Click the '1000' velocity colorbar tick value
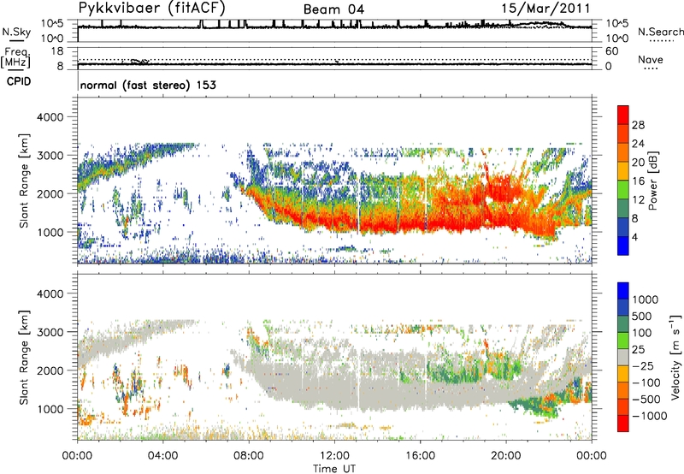The width and height of the screenshot is (684, 474). click(646, 299)
